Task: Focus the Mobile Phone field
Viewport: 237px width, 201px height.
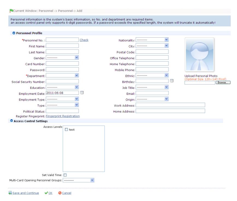Action: coord(152,69)
